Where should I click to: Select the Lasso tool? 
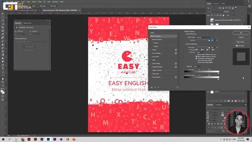click(x=3, y=21)
